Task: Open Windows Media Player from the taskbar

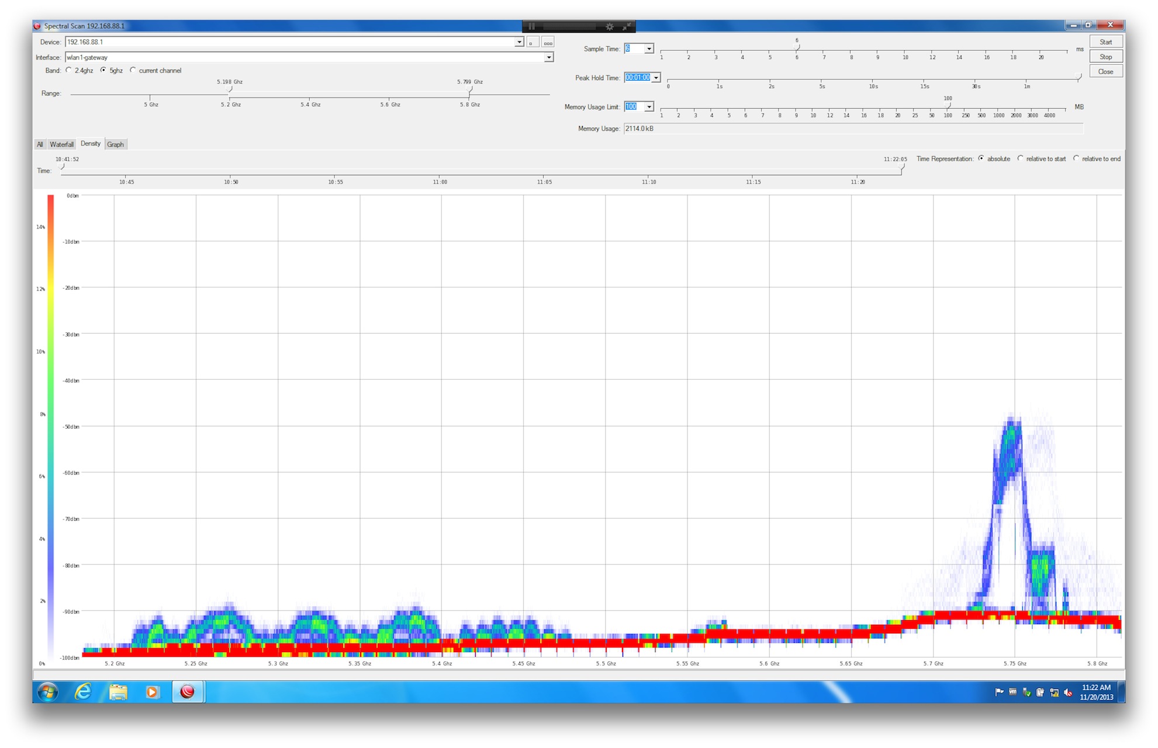Action: click(x=152, y=692)
